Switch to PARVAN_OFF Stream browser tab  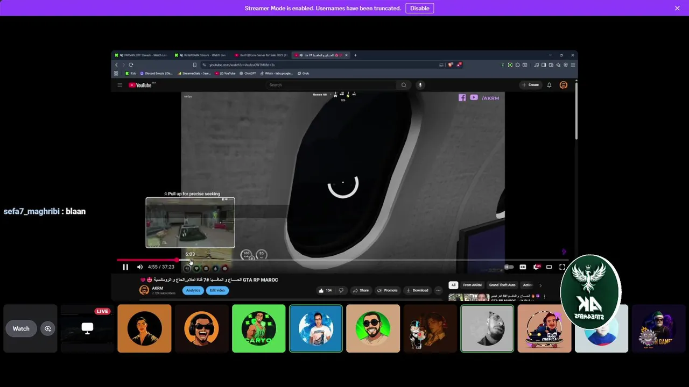pyautogui.click(x=142, y=55)
